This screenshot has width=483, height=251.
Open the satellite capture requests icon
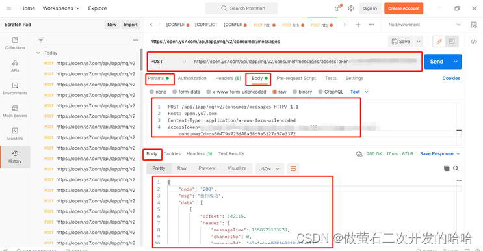338,8
